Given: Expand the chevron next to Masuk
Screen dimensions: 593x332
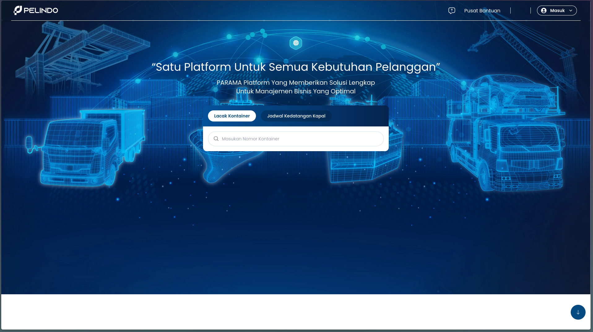Looking at the screenshot, I should click(570, 11).
